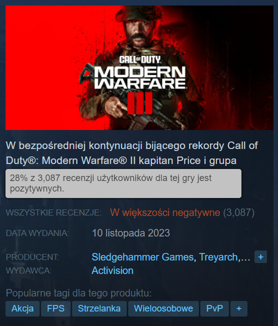Click the Modern Warfare III header image

[139, 68]
